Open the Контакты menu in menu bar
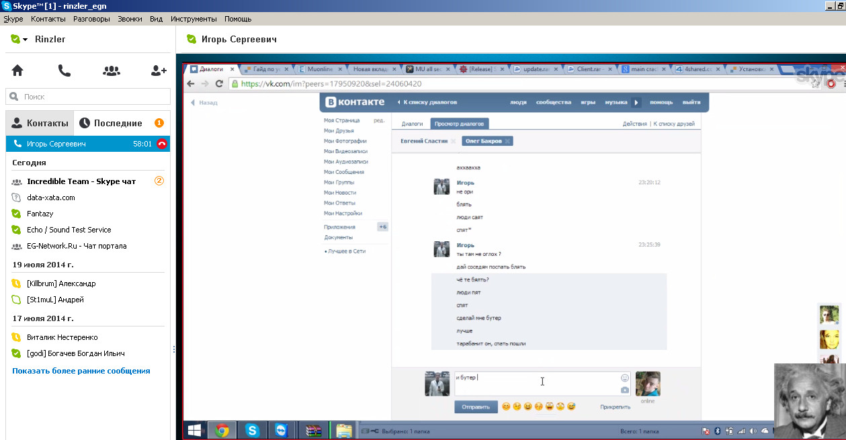846x440 pixels. pos(48,19)
